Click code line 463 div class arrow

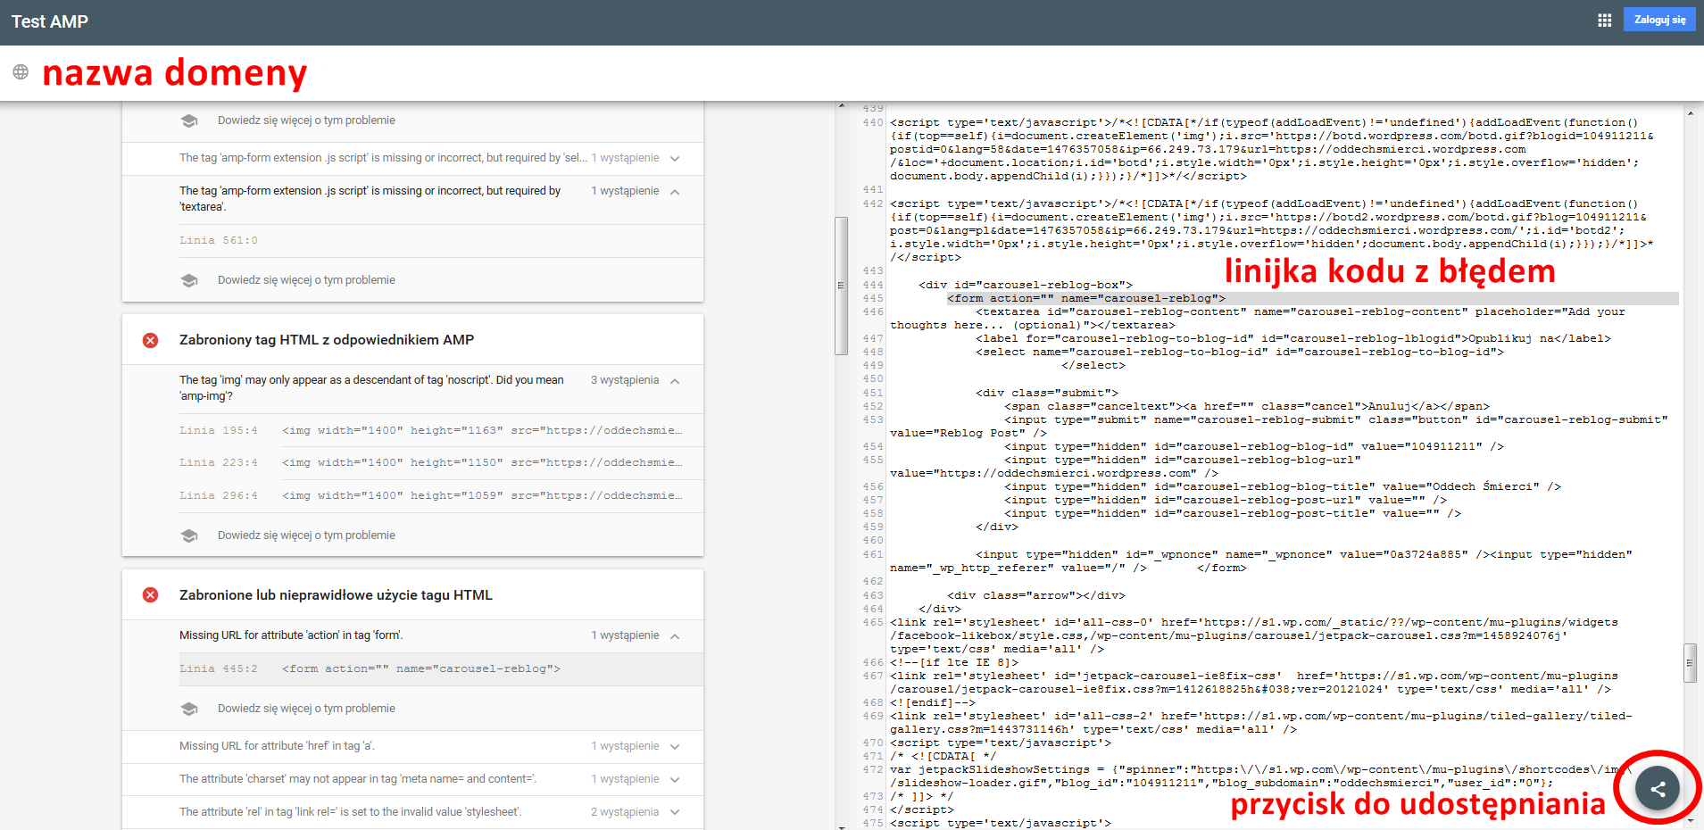click(x=1035, y=596)
